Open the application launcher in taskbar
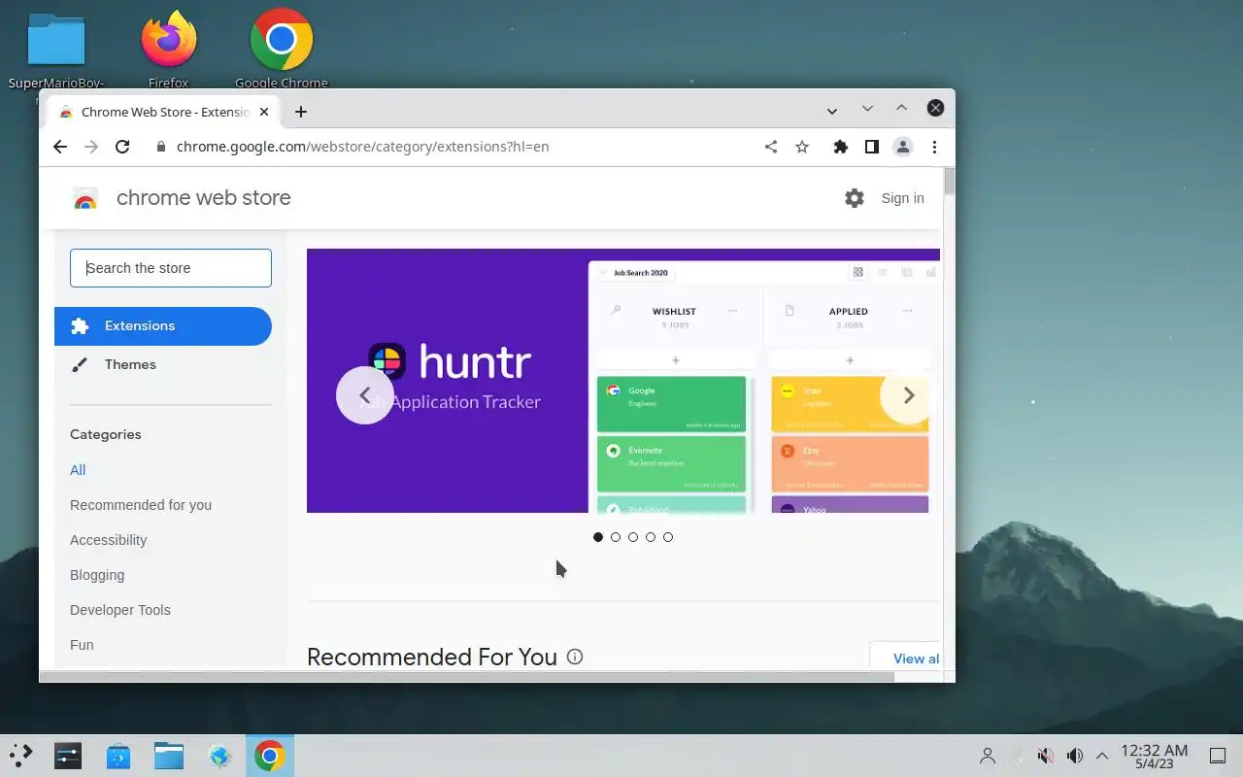 point(20,756)
